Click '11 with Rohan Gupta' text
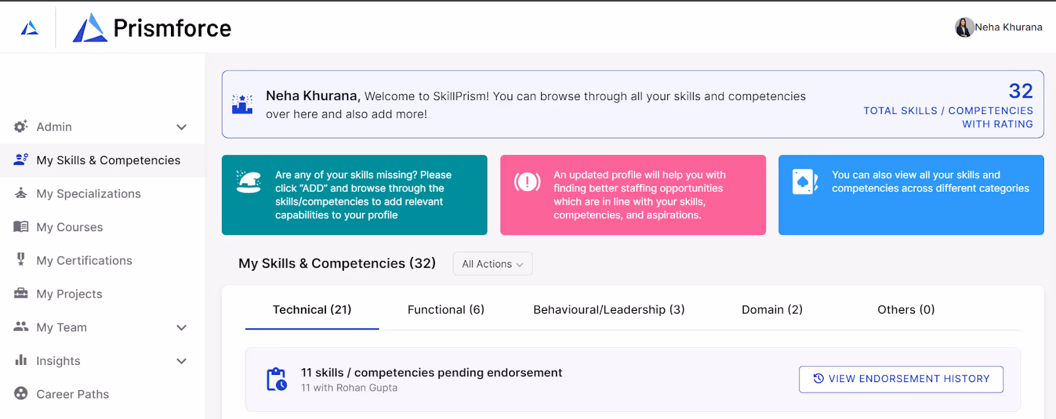Viewport: 1056px width, 419px height. tap(349, 388)
